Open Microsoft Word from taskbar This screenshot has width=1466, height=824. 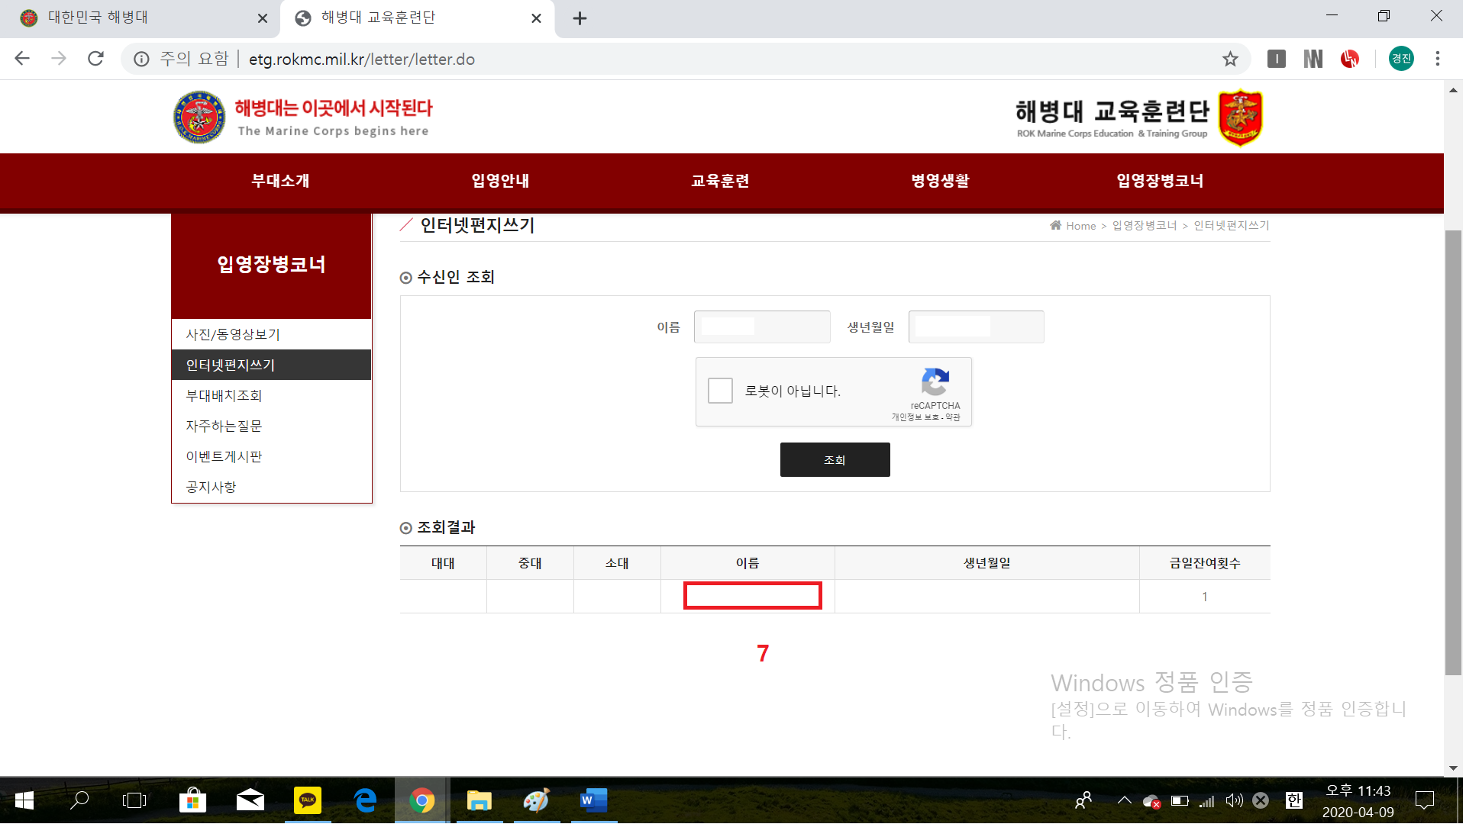pyautogui.click(x=593, y=800)
